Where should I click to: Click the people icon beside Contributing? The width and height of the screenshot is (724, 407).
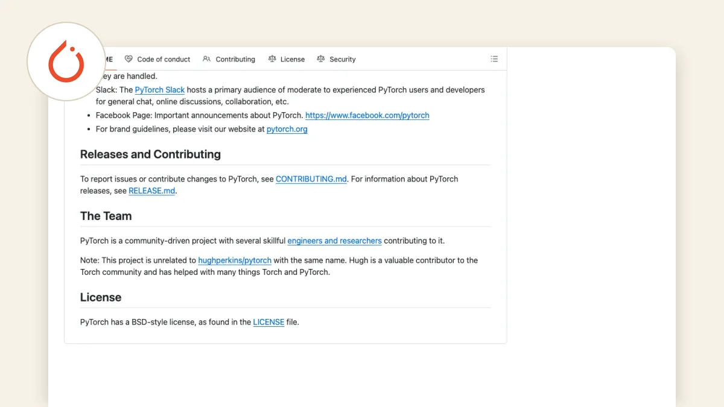pos(207,59)
